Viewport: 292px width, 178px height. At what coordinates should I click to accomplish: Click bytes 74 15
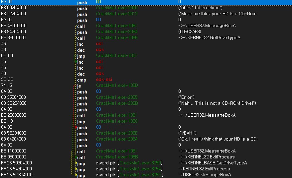6,86
